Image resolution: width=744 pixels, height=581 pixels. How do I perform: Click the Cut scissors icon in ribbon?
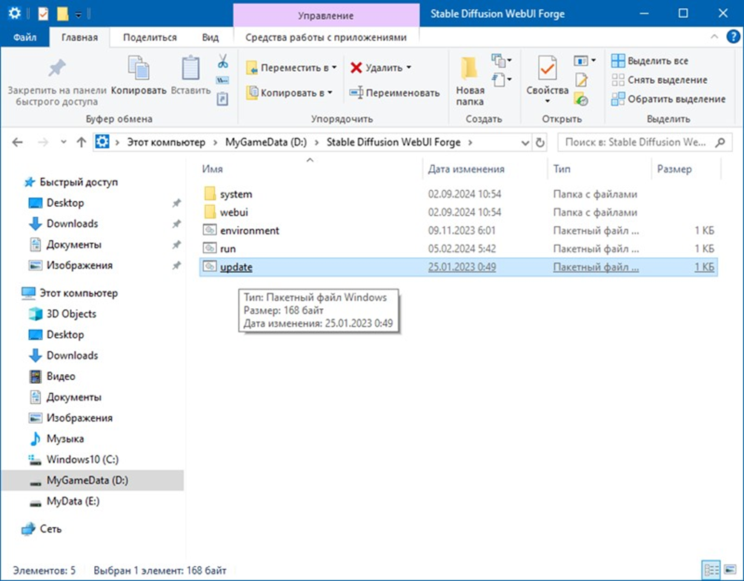click(x=222, y=62)
